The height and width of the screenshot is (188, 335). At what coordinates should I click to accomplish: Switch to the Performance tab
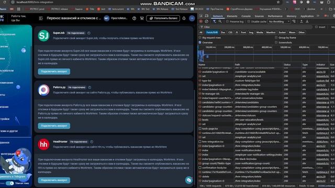[275, 16]
